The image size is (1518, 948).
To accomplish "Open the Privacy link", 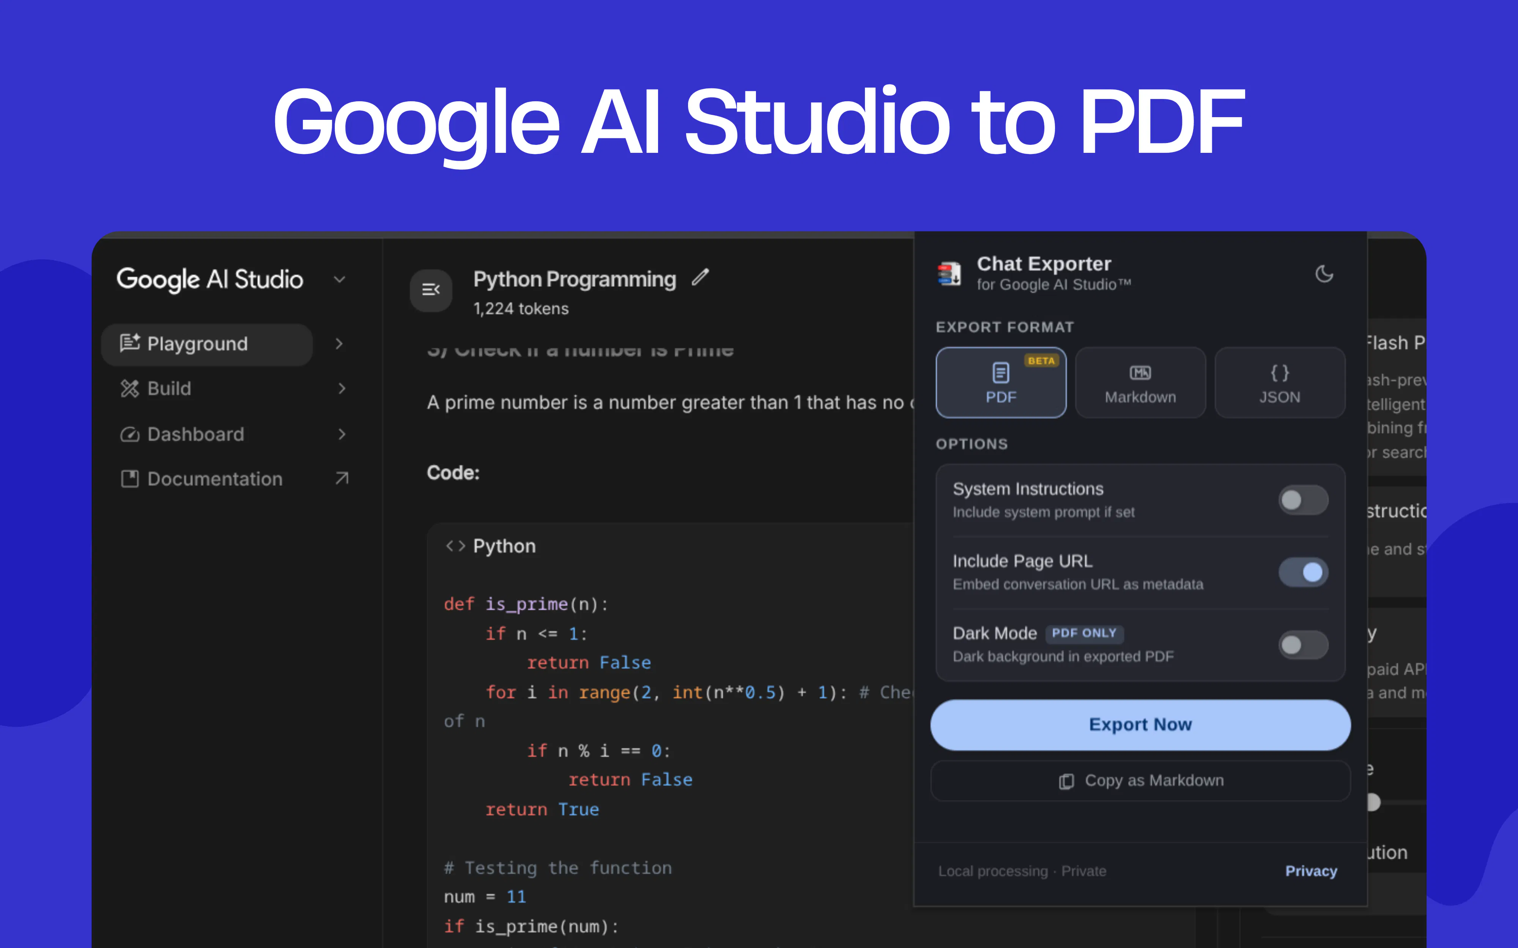I will (x=1311, y=871).
